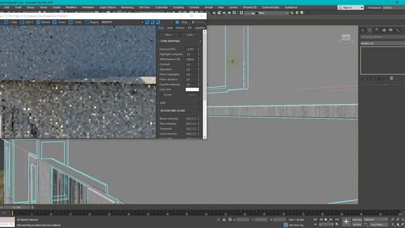
Task: Open the Views menu
Action: click(x=43, y=8)
